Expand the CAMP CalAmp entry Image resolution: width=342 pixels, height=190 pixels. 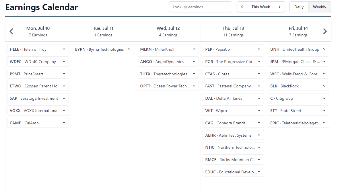click(38, 123)
